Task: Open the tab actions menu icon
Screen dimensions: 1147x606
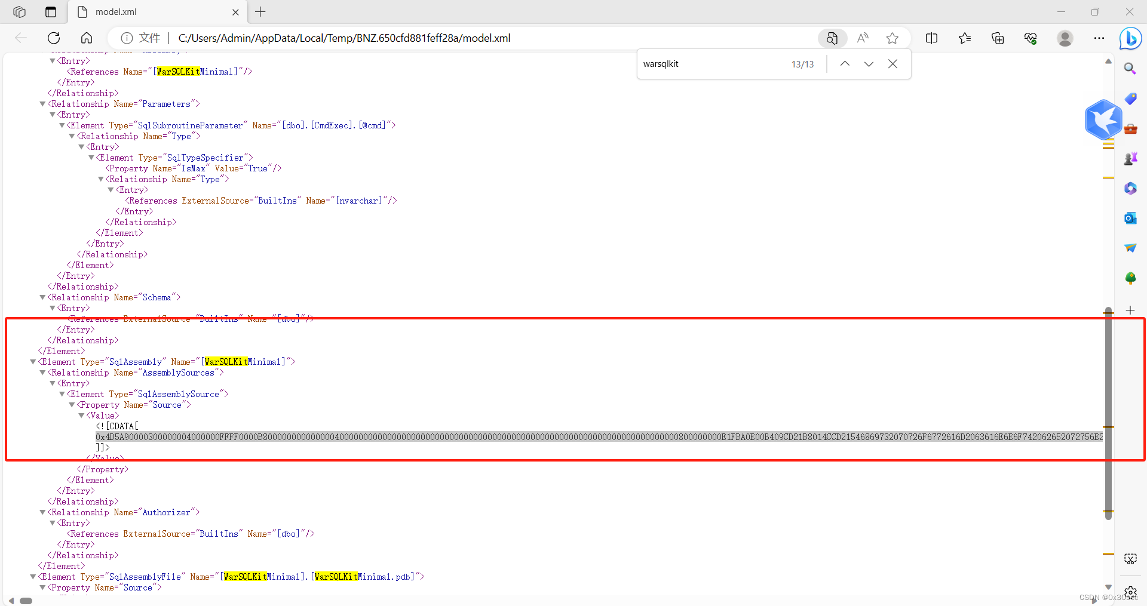Action: [x=51, y=12]
